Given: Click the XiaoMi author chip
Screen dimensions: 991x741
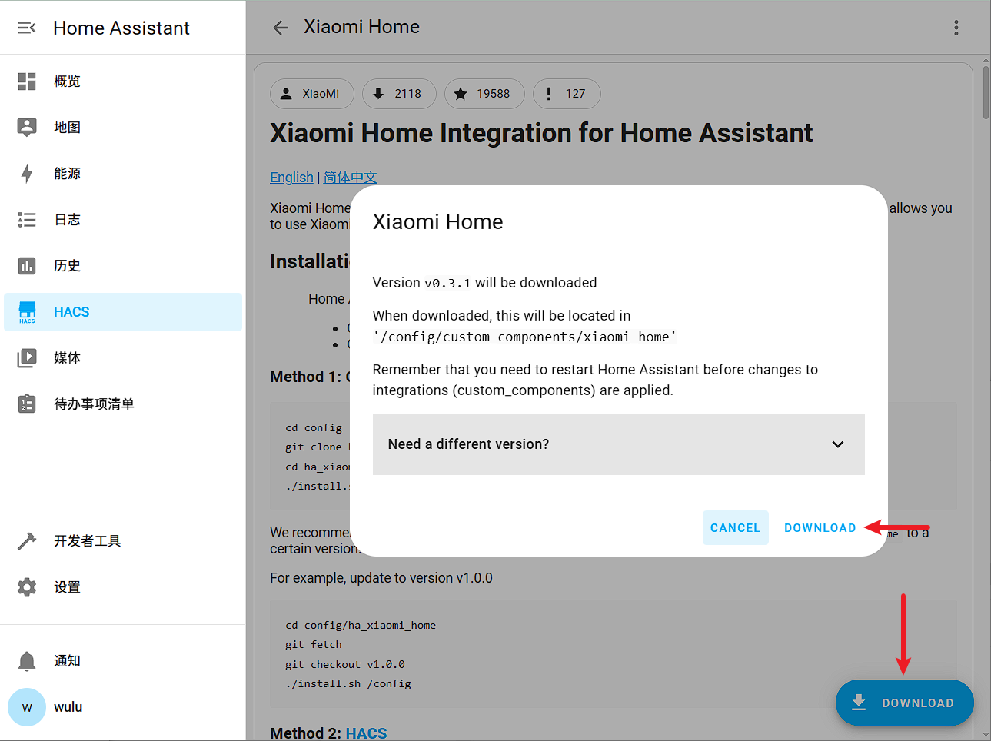Looking at the screenshot, I should tap(311, 94).
